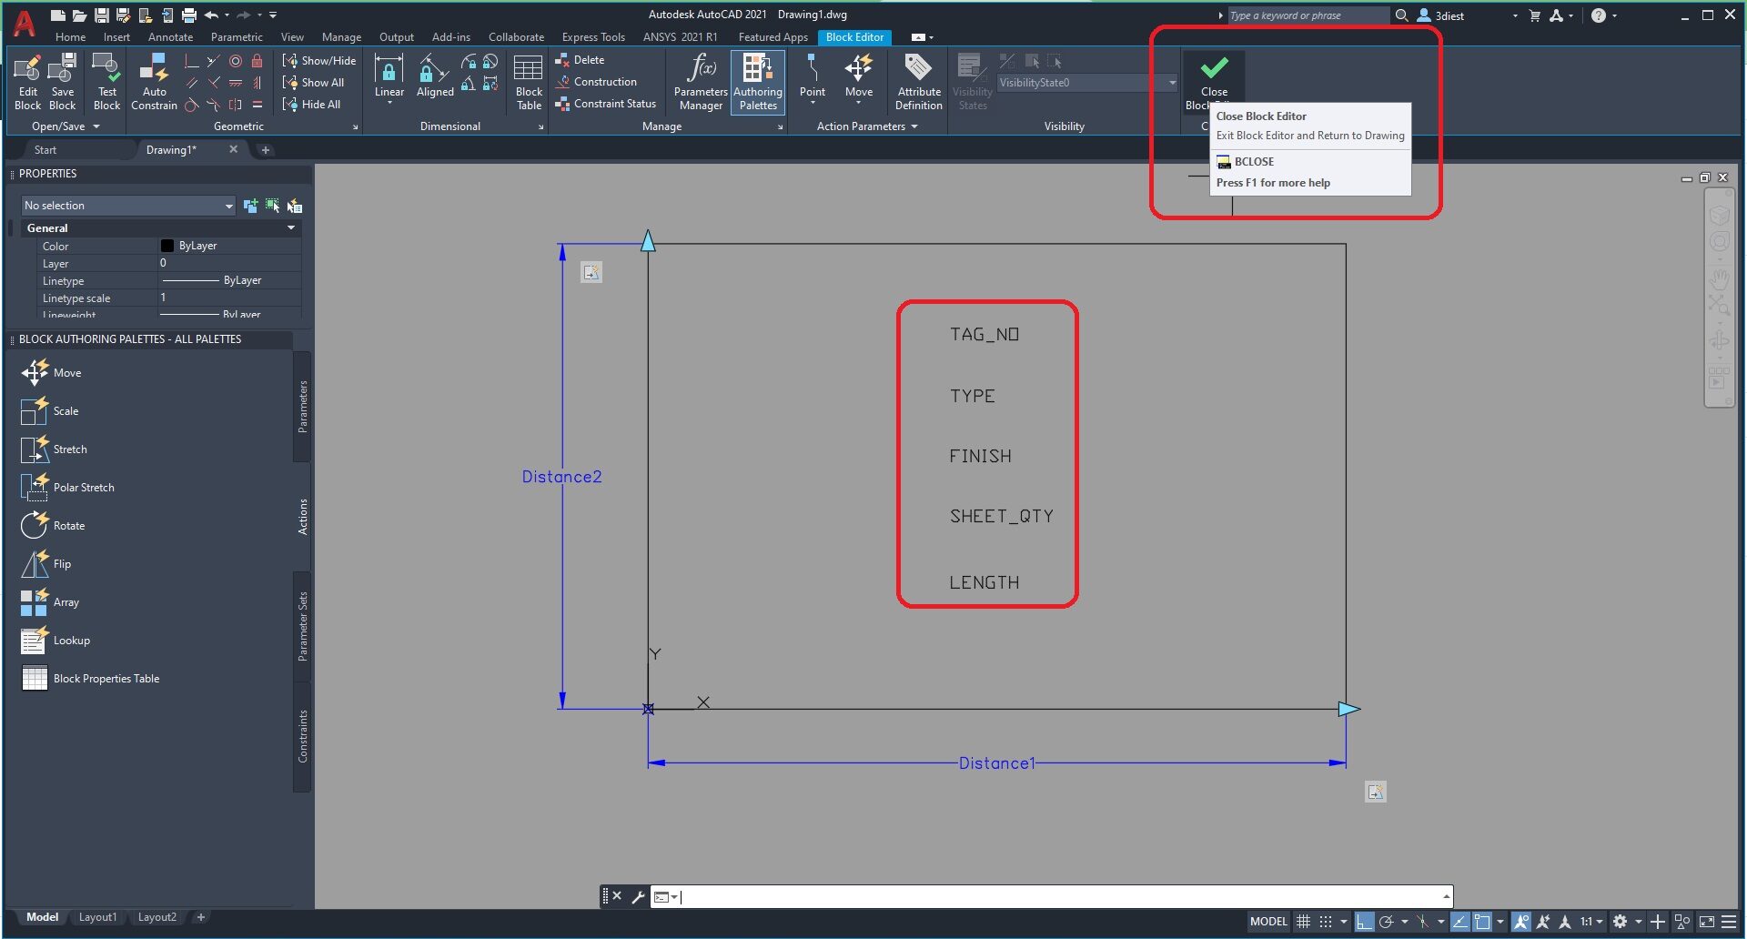Choose the Equal constraint icon

pyautogui.click(x=258, y=105)
